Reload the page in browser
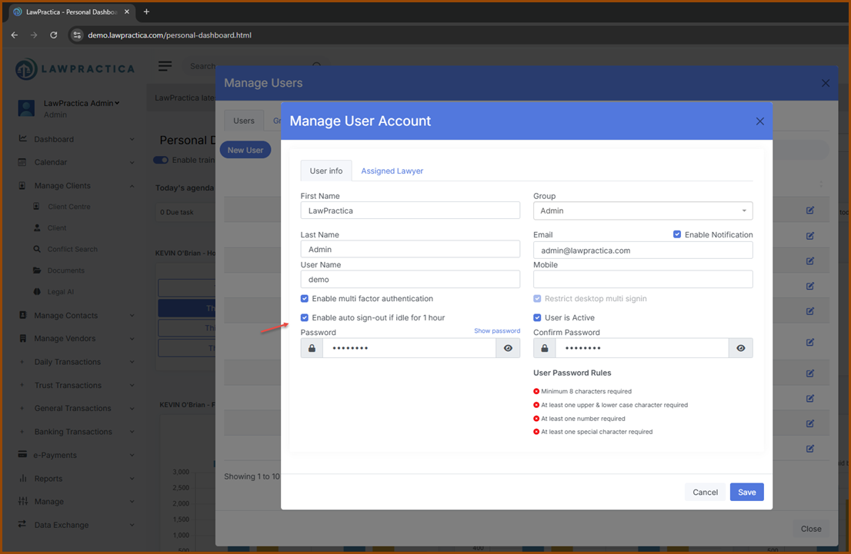 [x=54, y=35]
